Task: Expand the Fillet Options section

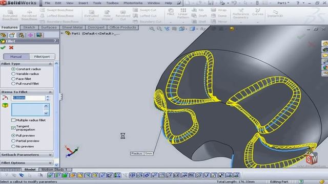Action: tap(50, 163)
